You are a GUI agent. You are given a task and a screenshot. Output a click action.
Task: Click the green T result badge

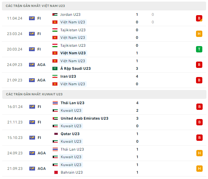(199, 49)
